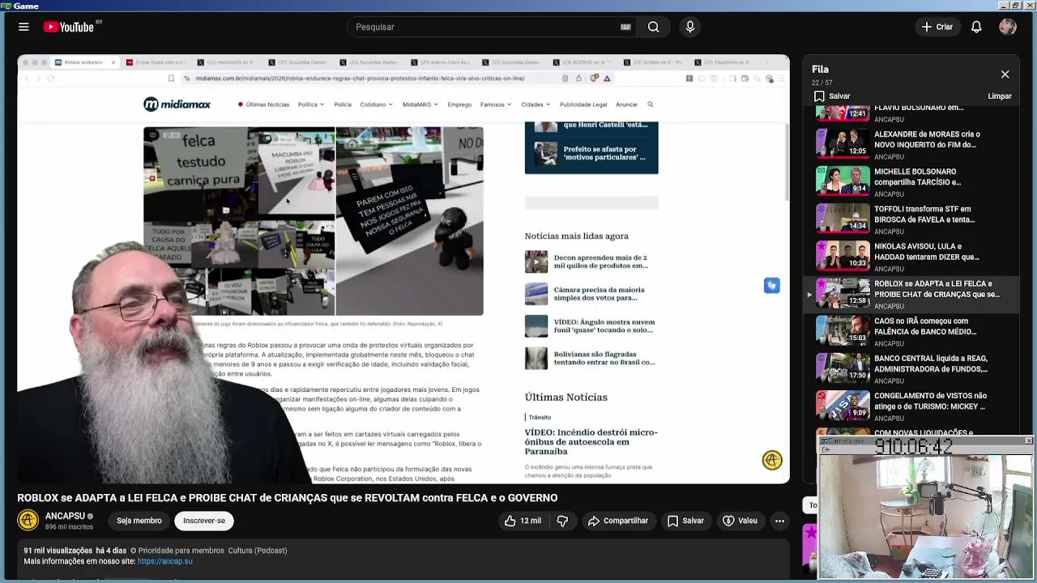Viewport: 1037px width, 583px height.
Task: Open Publicidade Legal menu item in video
Action: click(583, 104)
